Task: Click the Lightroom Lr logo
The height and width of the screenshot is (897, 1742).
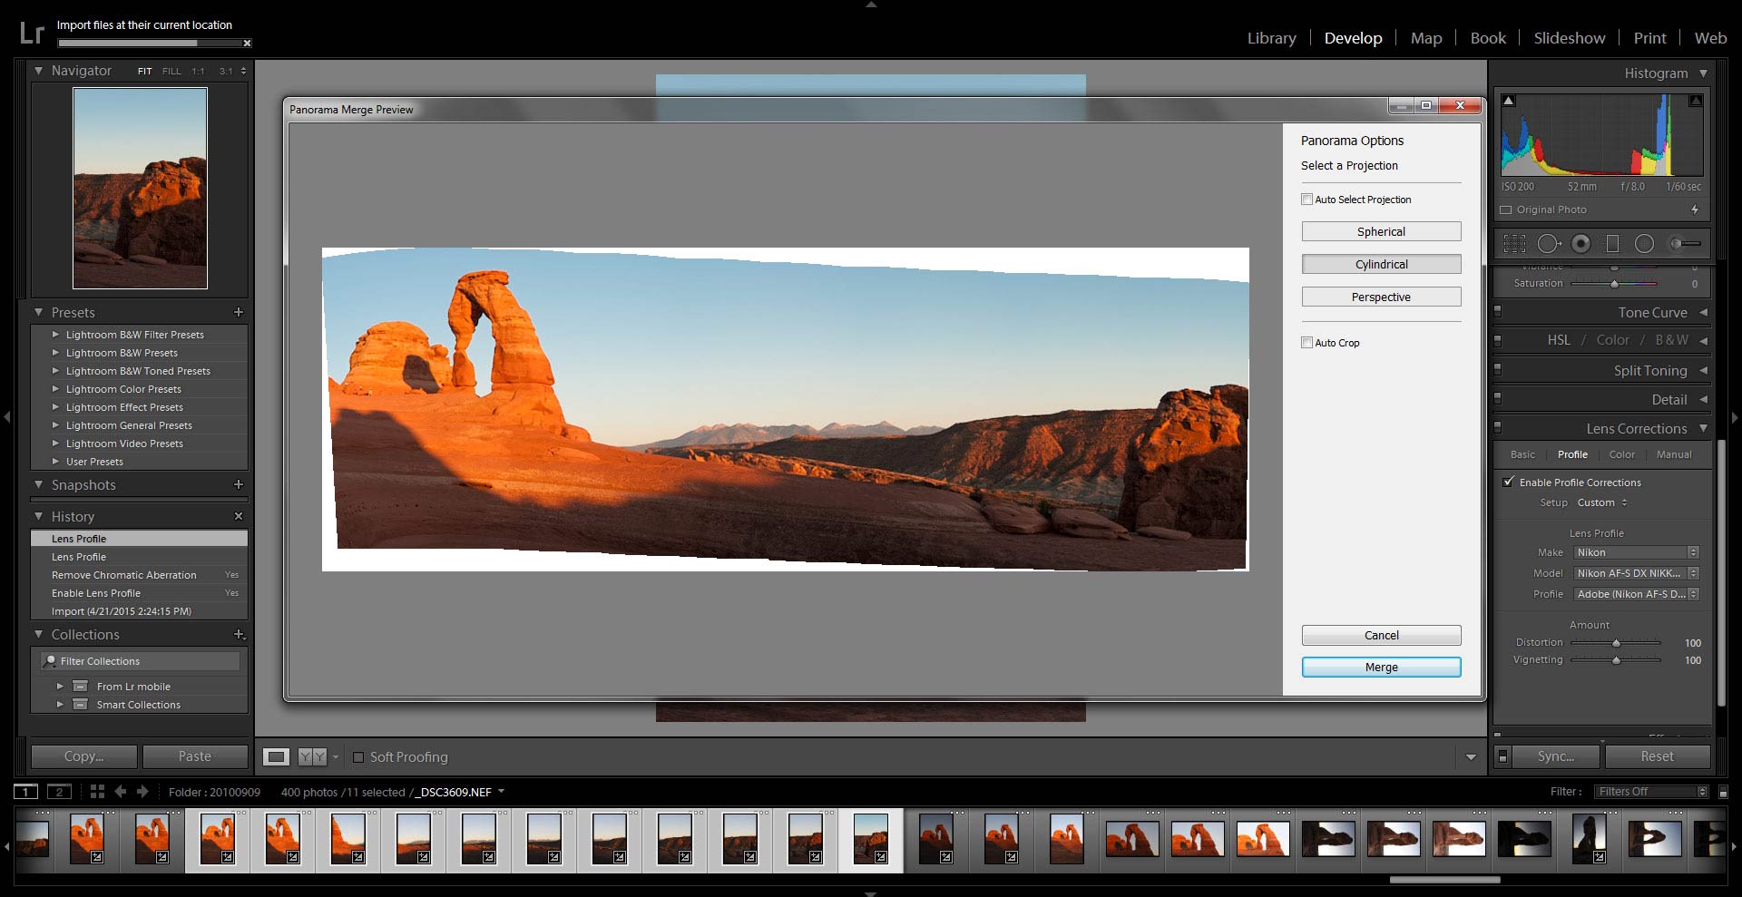Action: pyautogui.click(x=32, y=34)
